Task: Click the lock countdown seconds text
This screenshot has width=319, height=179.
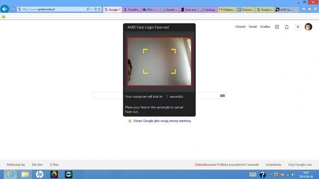Action: [x=154, y=97]
